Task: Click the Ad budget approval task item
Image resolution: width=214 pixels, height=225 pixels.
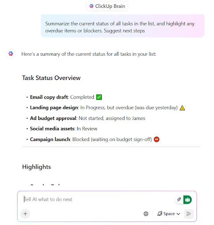Action: (88, 118)
